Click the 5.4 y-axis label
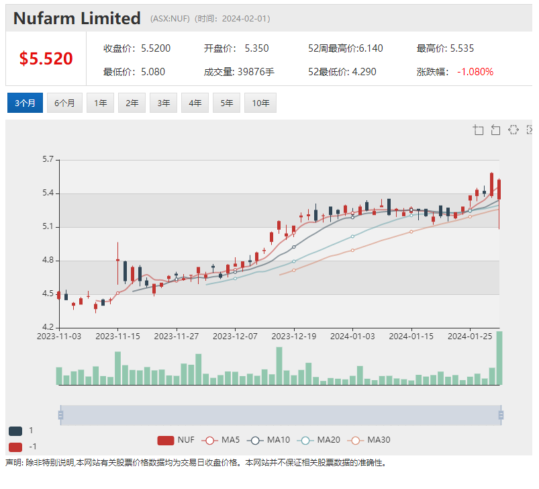The image size is (539, 489). pos(48,193)
